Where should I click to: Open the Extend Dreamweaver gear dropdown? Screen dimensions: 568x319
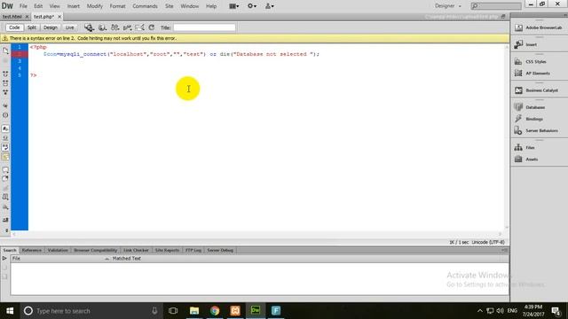click(252, 6)
